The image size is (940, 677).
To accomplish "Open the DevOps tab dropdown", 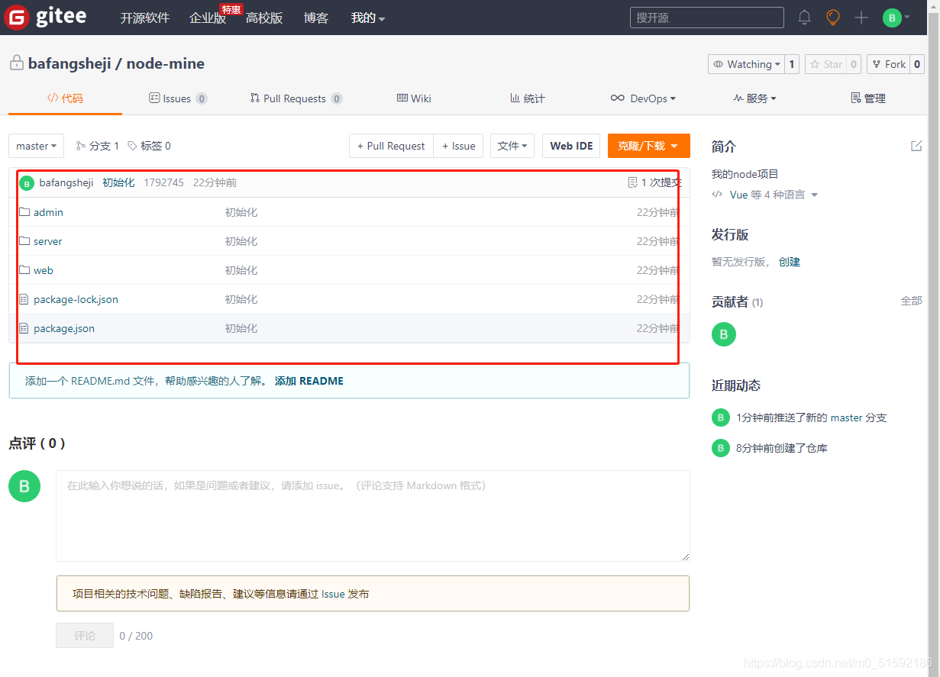I will [x=643, y=98].
